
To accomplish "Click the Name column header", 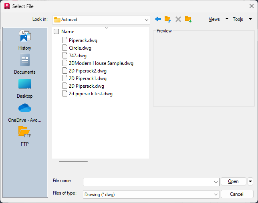I will click(x=68, y=31).
